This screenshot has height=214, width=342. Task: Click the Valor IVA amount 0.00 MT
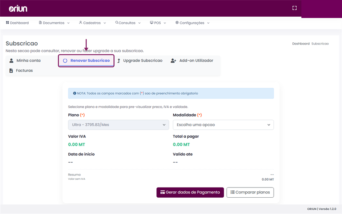pyautogui.click(x=77, y=145)
